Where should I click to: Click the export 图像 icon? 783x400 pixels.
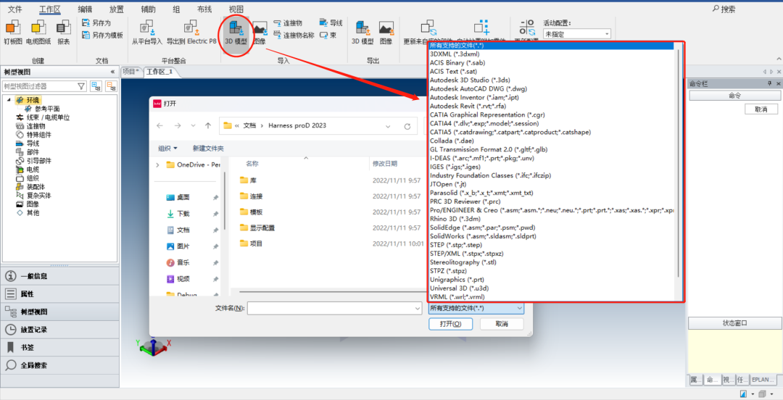click(386, 28)
